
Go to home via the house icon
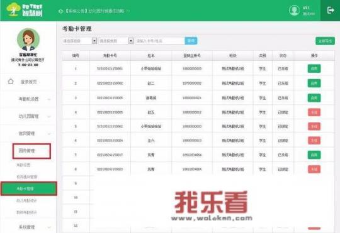(x=11, y=82)
